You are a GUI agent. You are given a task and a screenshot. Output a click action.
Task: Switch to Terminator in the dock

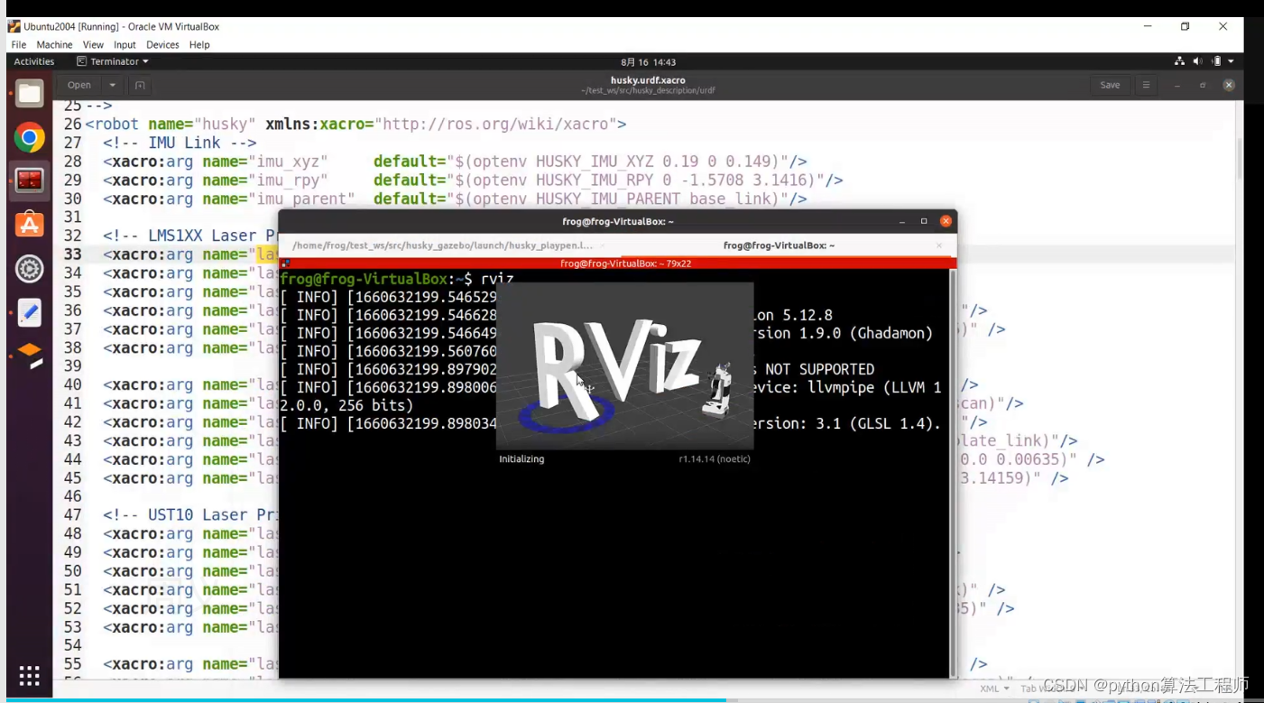29,180
